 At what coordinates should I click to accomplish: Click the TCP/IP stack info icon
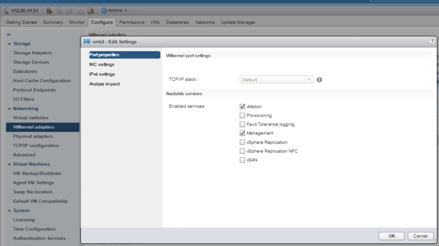(x=319, y=80)
